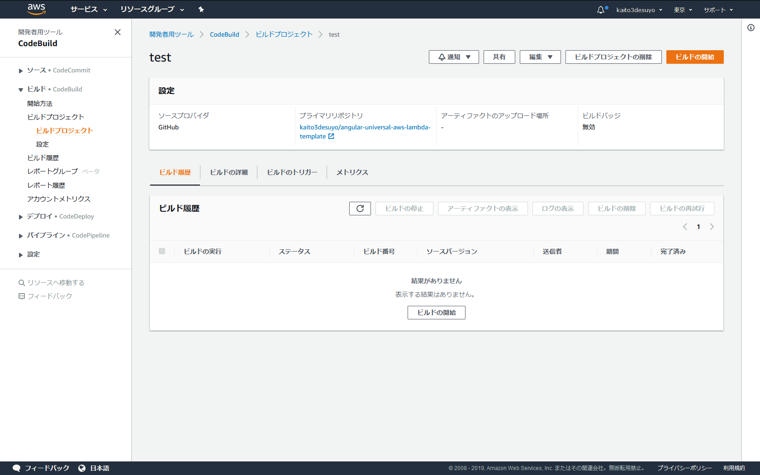The image size is (760, 475).
Task: Refresh the build history list
Action: [360, 209]
